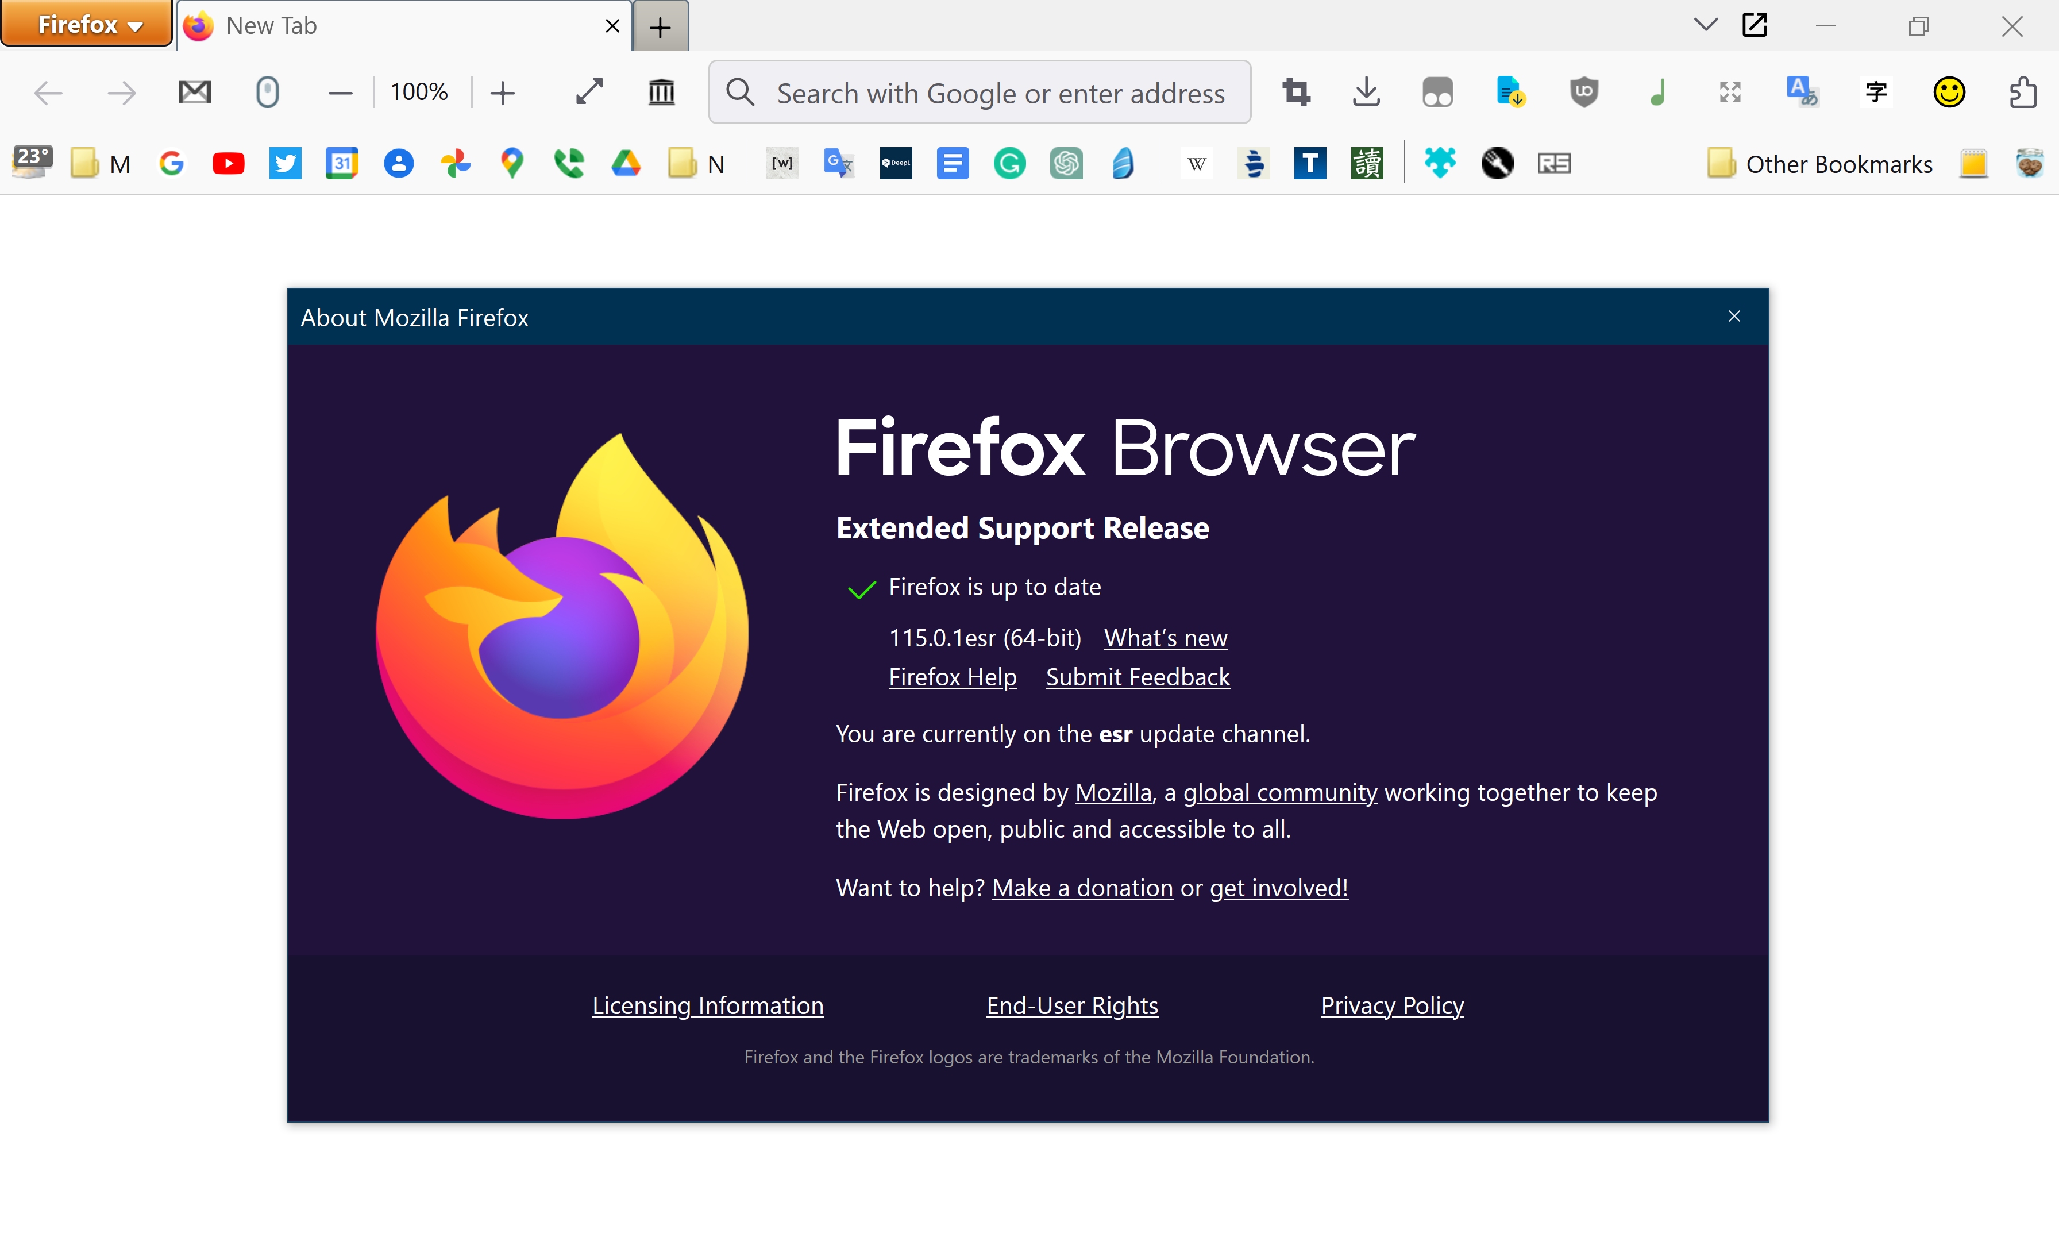Open the Google Translate bookmark
Viewport: 2059px width, 1241px height.
click(838, 164)
